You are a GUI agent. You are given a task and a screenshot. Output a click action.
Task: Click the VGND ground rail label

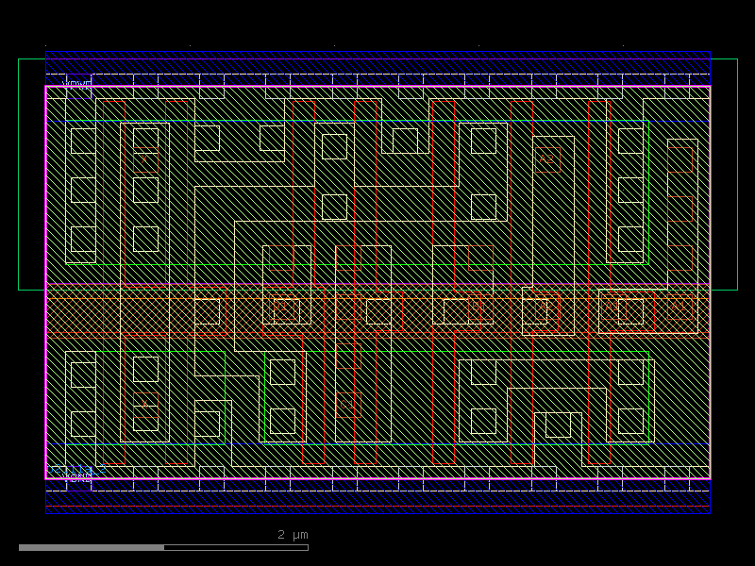[x=77, y=479]
